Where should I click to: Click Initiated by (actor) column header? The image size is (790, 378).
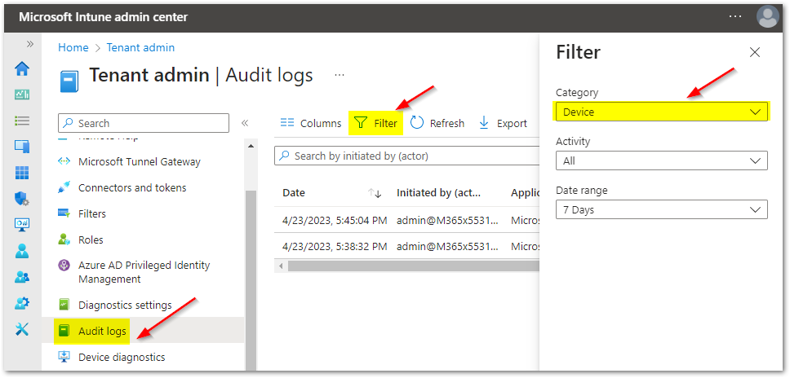click(437, 193)
